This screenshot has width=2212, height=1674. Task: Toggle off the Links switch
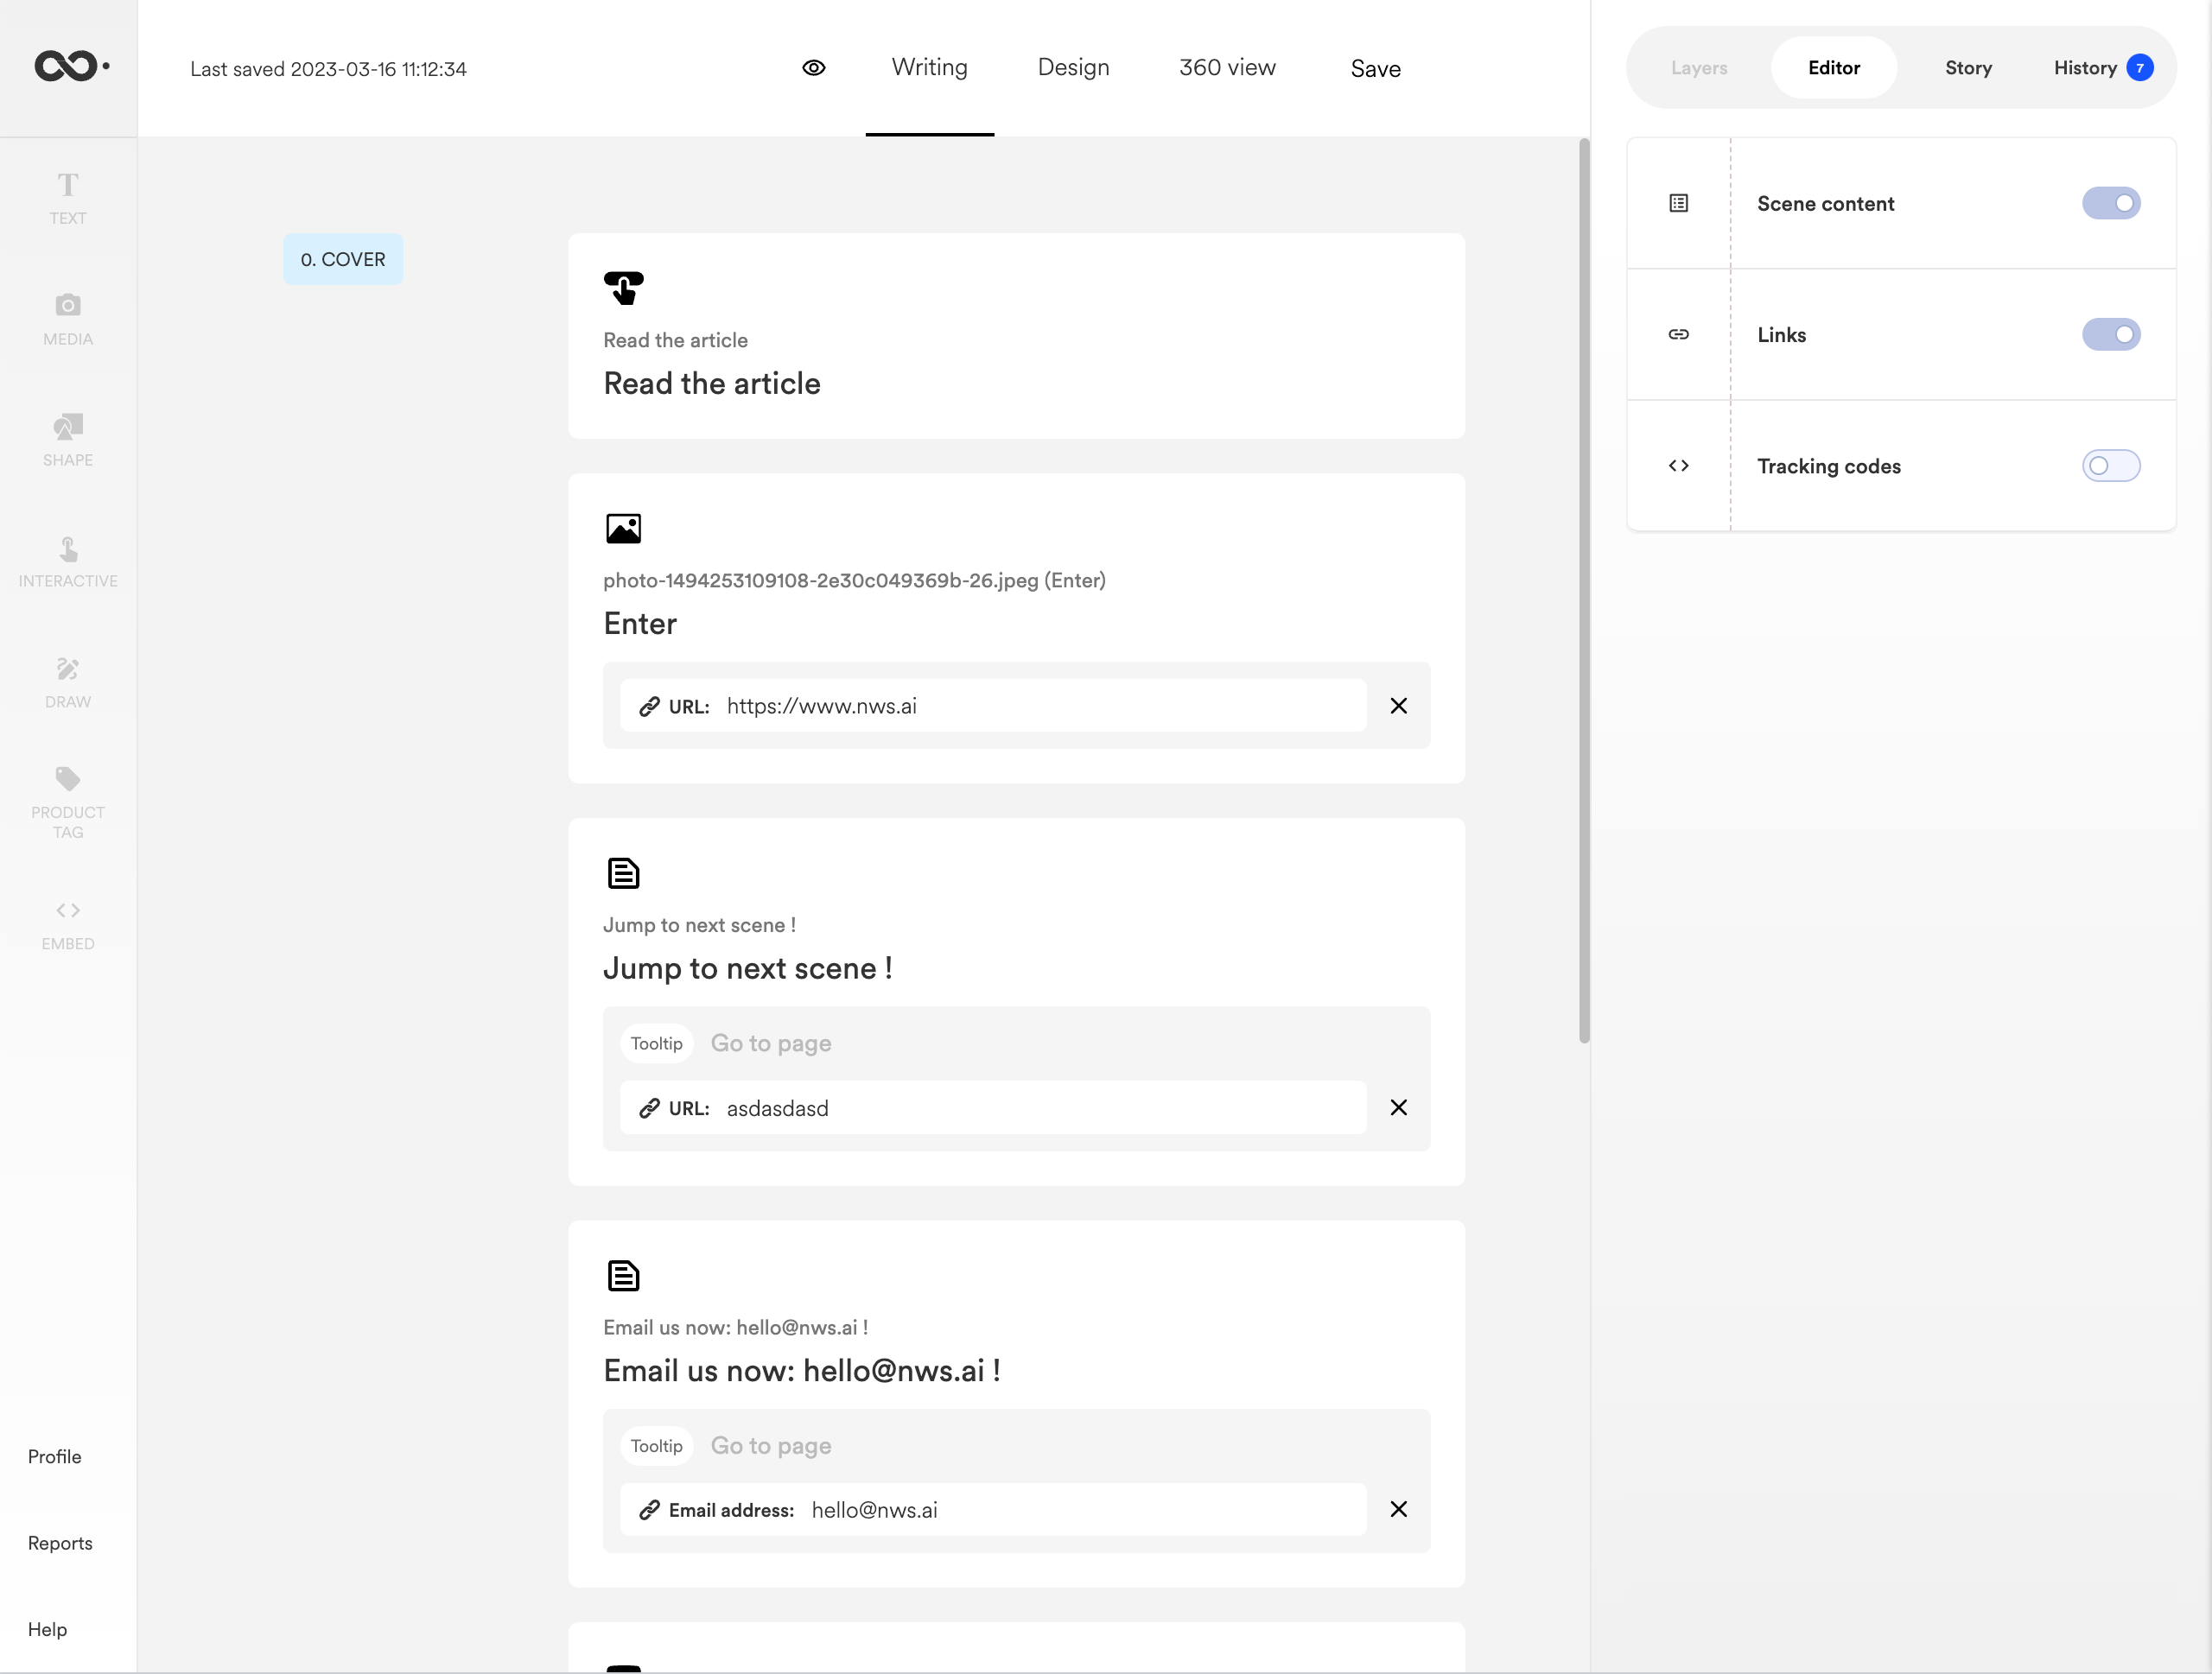click(x=2111, y=333)
